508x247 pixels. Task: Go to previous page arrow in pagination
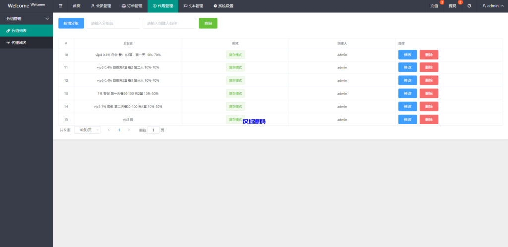109,130
